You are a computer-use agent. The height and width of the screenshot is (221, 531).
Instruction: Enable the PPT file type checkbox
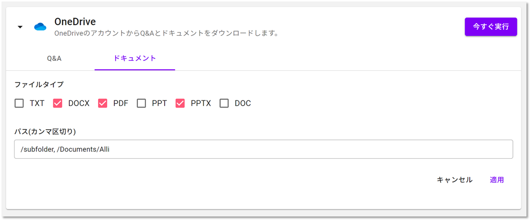(x=141, y=103)
